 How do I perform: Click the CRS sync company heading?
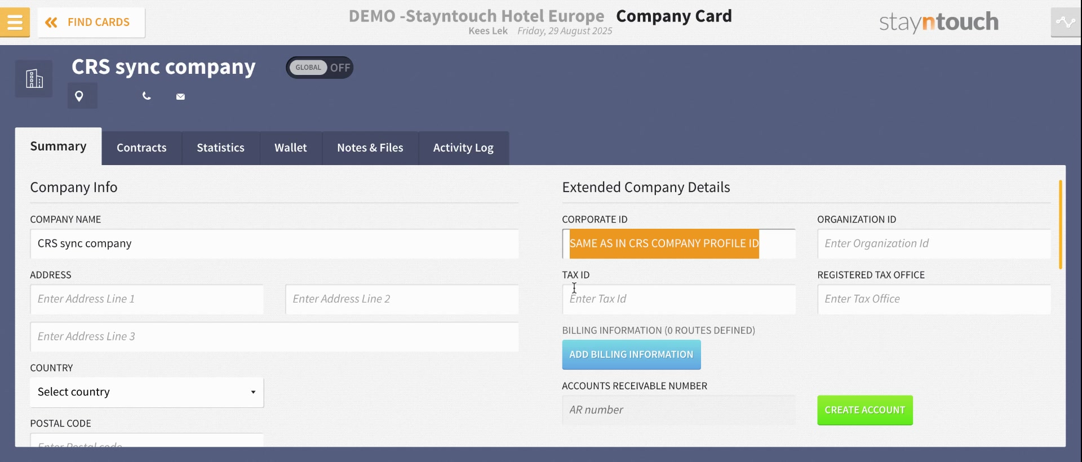(163, 67)
